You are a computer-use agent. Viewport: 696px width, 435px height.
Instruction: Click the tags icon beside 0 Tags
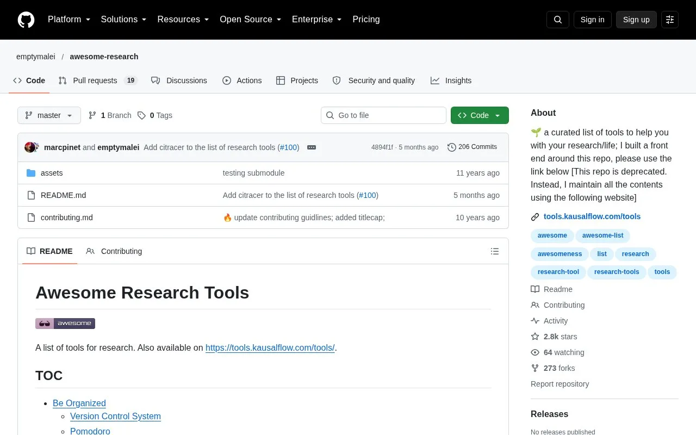(142, 115)
